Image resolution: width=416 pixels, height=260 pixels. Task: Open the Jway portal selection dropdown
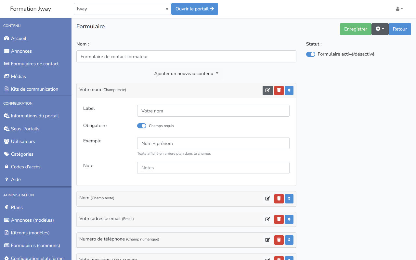(122, 9)
